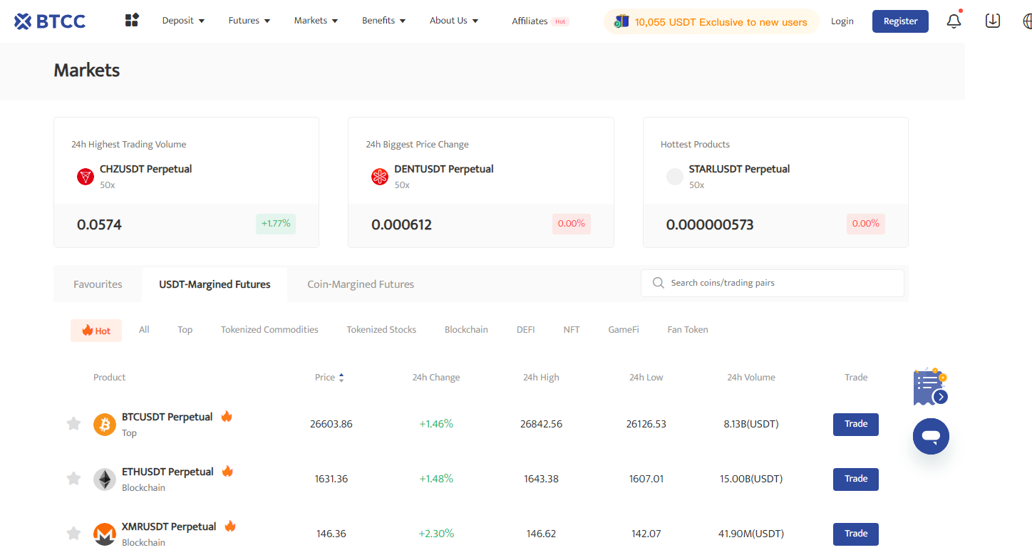Select the Top filter
Image resolution: width=1032 pixels, height=555 pixels.
point(185,330)
